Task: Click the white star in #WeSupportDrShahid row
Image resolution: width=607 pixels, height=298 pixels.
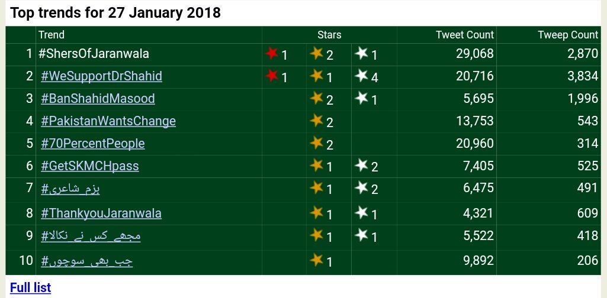Action: 362,75
